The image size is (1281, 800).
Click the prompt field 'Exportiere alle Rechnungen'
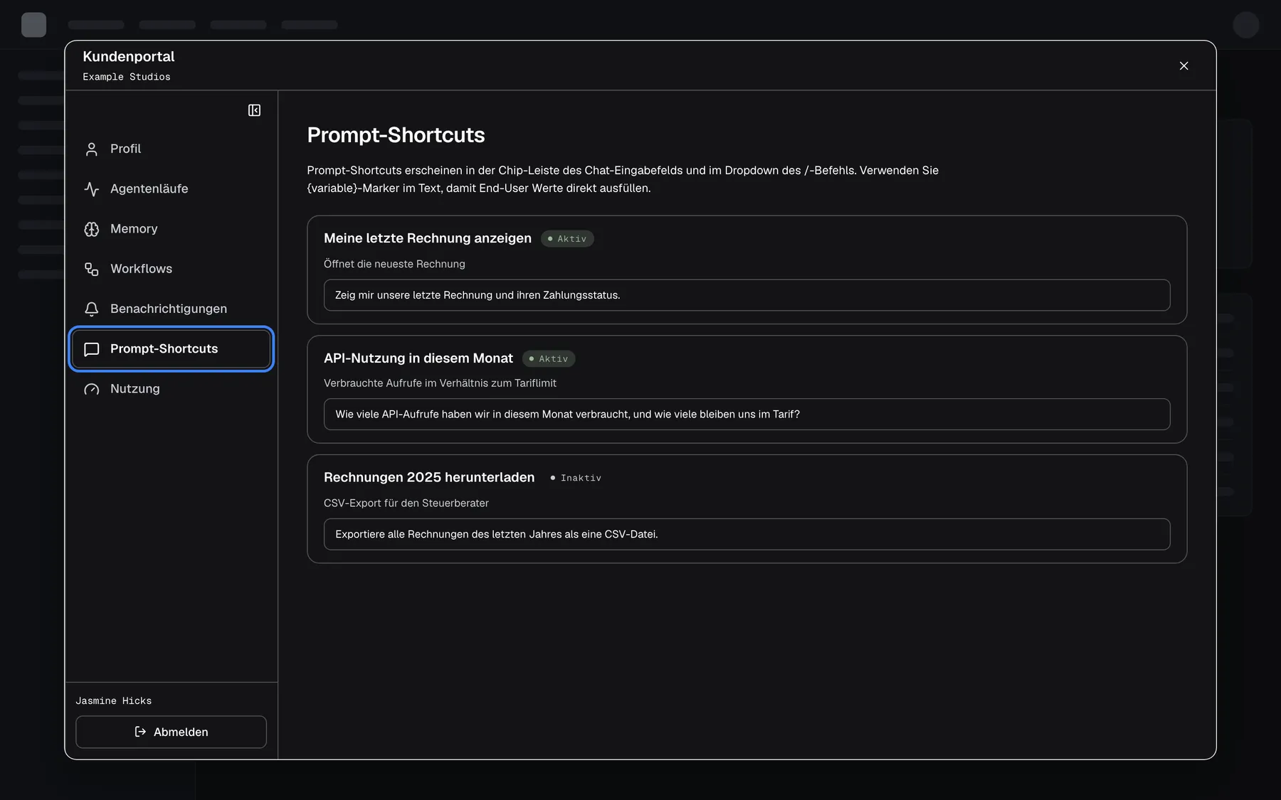747,534
